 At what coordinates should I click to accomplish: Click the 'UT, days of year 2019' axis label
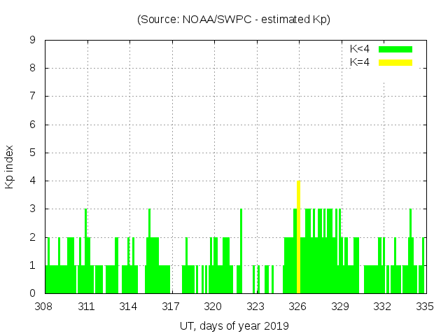pos(234,325)
